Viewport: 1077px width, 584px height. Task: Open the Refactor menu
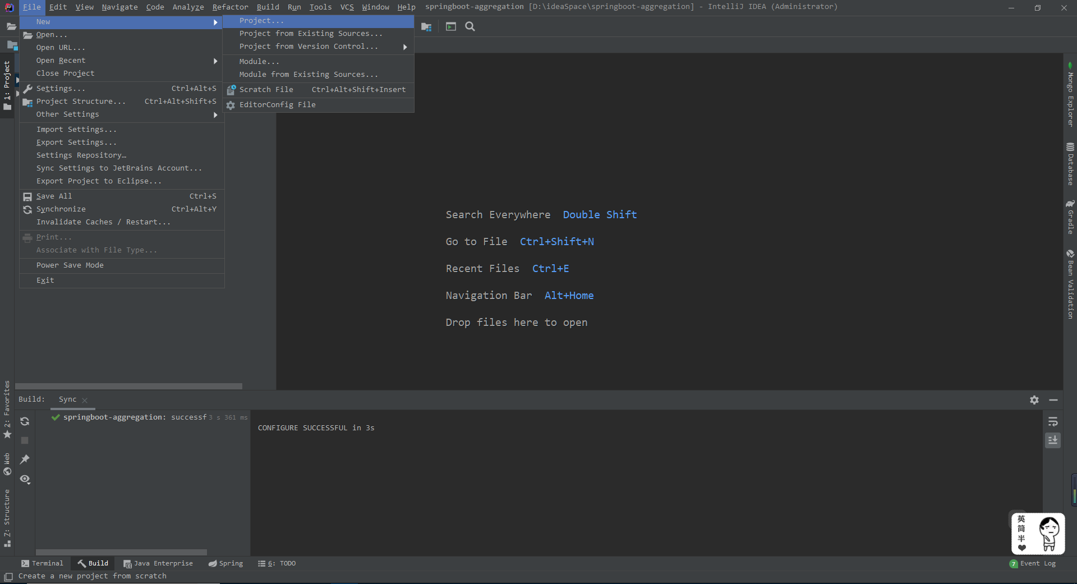coord(230,7)
